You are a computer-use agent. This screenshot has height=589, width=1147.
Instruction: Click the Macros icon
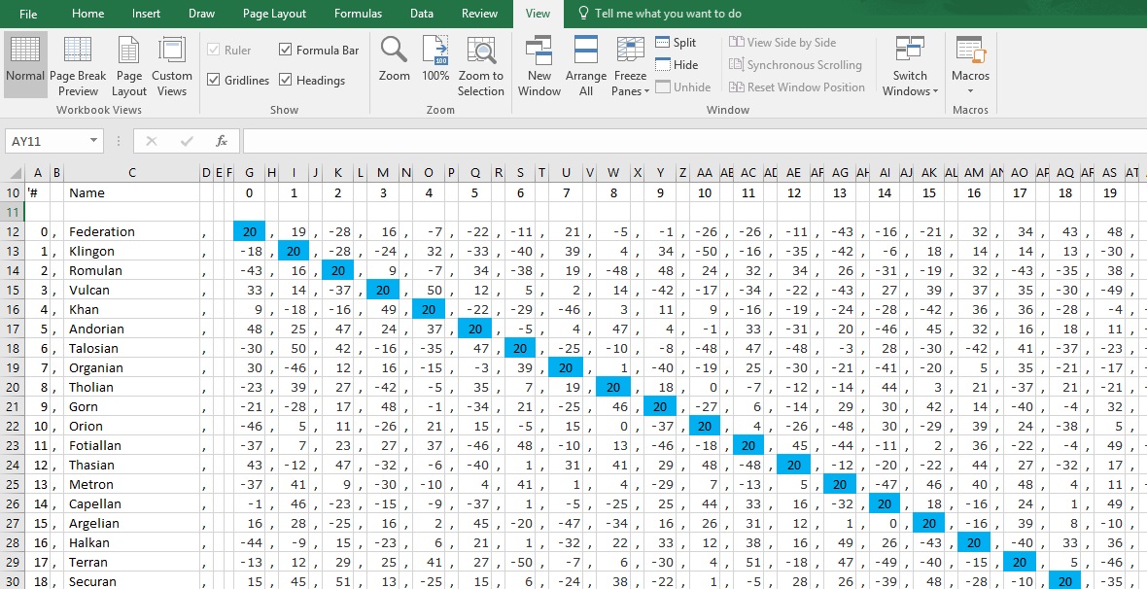(x=971, y=50)
